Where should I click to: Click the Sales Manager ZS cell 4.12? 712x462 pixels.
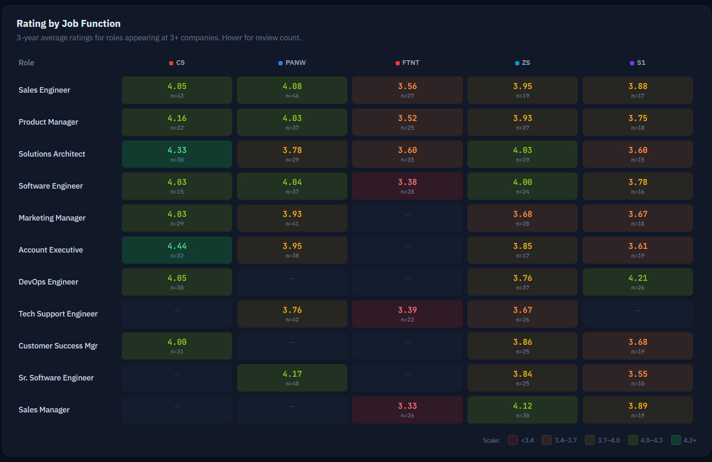tap(523, 410)
